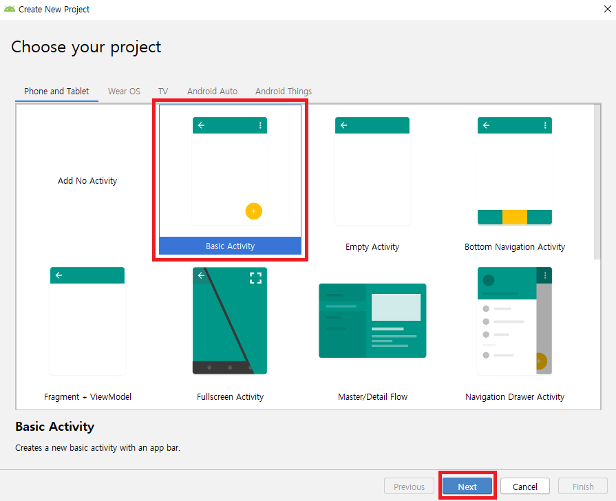Viewport: 616px width, 501px height.
Task: Click the Next button
Action: click(467, 487)
